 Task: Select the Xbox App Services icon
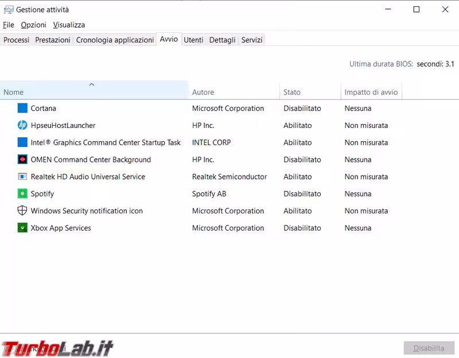tap(22, 228)
